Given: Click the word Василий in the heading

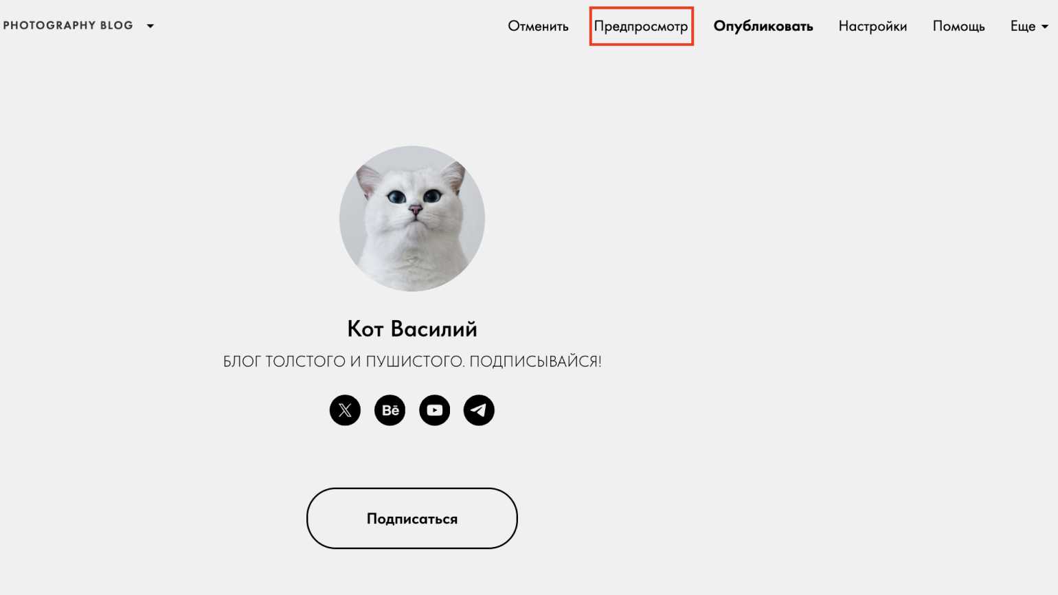Looking at the screenshot, I should tap(434, 328).
